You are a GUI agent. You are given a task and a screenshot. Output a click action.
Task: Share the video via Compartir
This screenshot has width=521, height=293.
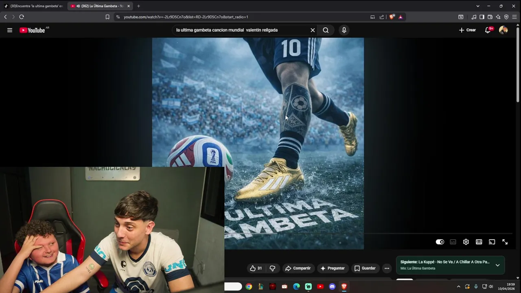click(x=298, y=268)
